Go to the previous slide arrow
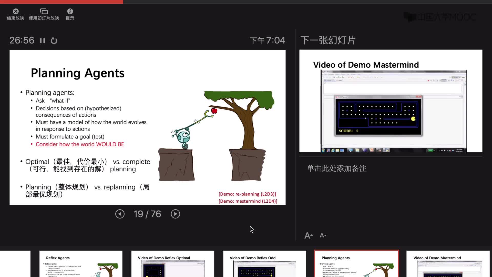Viewport: 492px width, 277px height. pos(120,214)
